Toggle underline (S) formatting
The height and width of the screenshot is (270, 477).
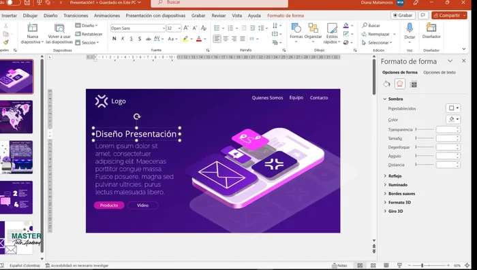(131, 39)
